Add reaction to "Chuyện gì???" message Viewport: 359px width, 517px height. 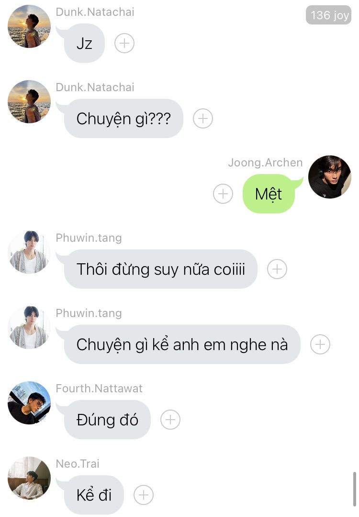(203, 118)
